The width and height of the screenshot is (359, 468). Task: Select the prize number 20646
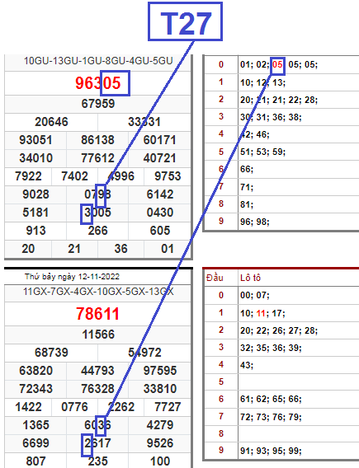(51, 122)
